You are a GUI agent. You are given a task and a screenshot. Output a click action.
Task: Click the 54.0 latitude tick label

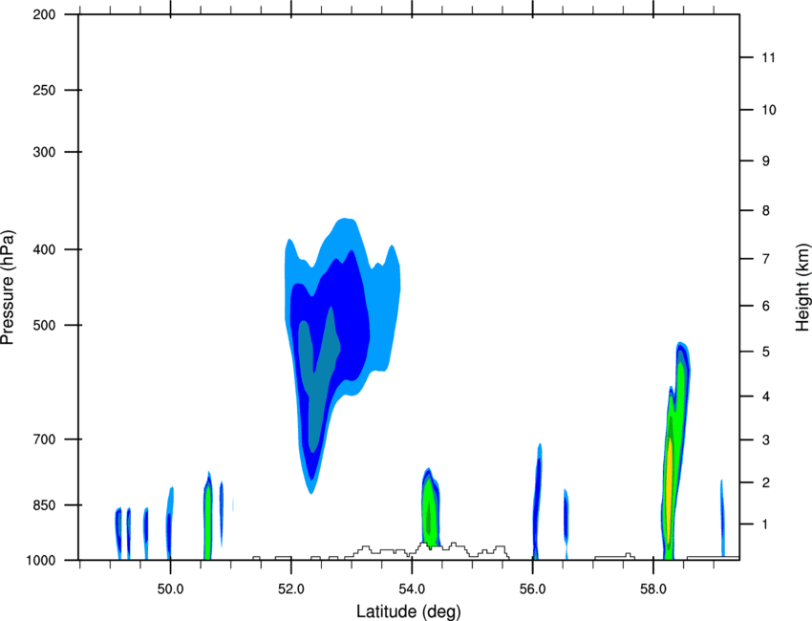click(412, 589)
